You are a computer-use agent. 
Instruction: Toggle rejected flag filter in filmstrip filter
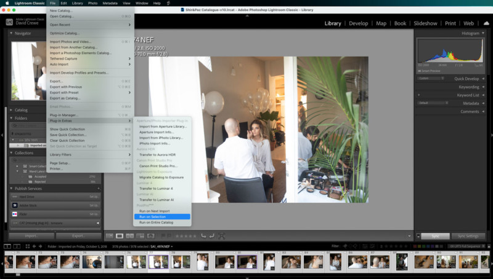point(356,246)
